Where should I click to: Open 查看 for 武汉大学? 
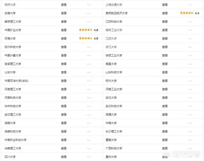(165, 98)
